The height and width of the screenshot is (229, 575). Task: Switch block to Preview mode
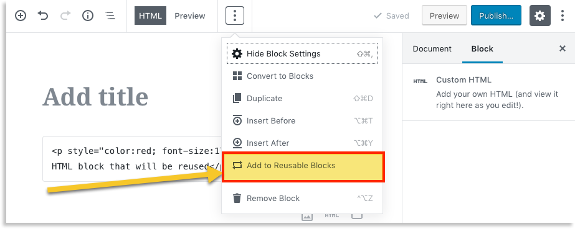[189, 16]
